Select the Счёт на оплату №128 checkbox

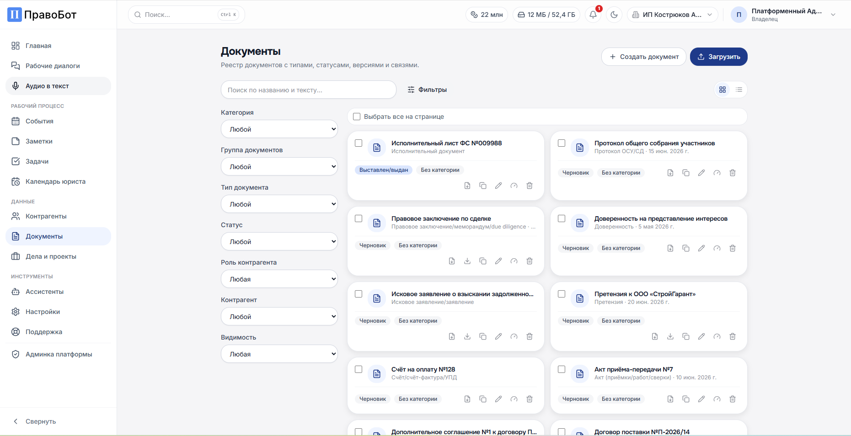(x=359, y=369)
